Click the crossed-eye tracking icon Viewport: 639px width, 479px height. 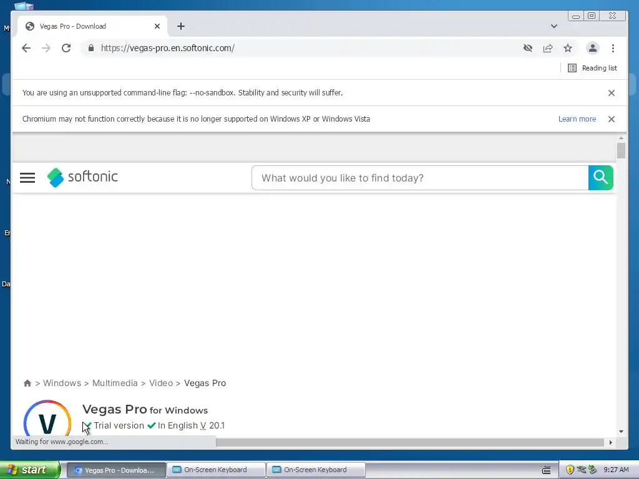coord(528,48)
